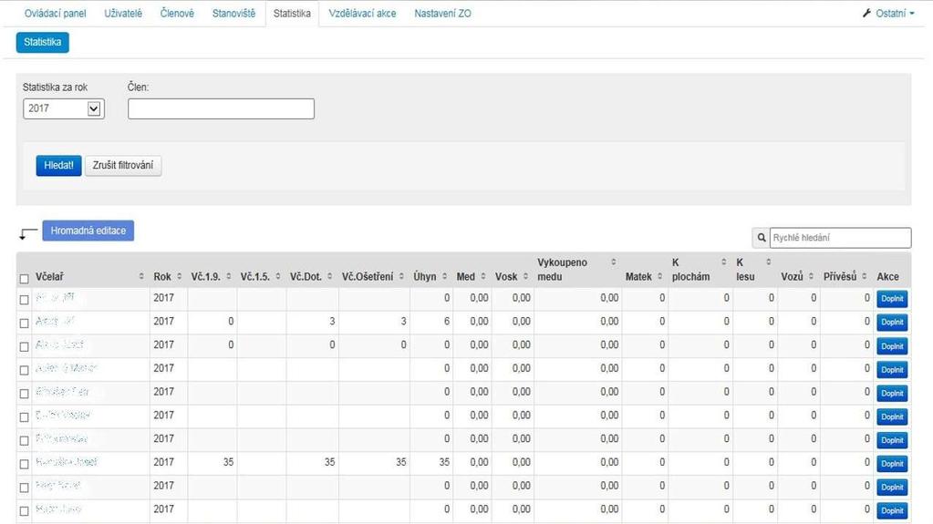Open beekeeper name link in the 35 row
The height and width of the screenshot is (524, 933).
(66, 462)
